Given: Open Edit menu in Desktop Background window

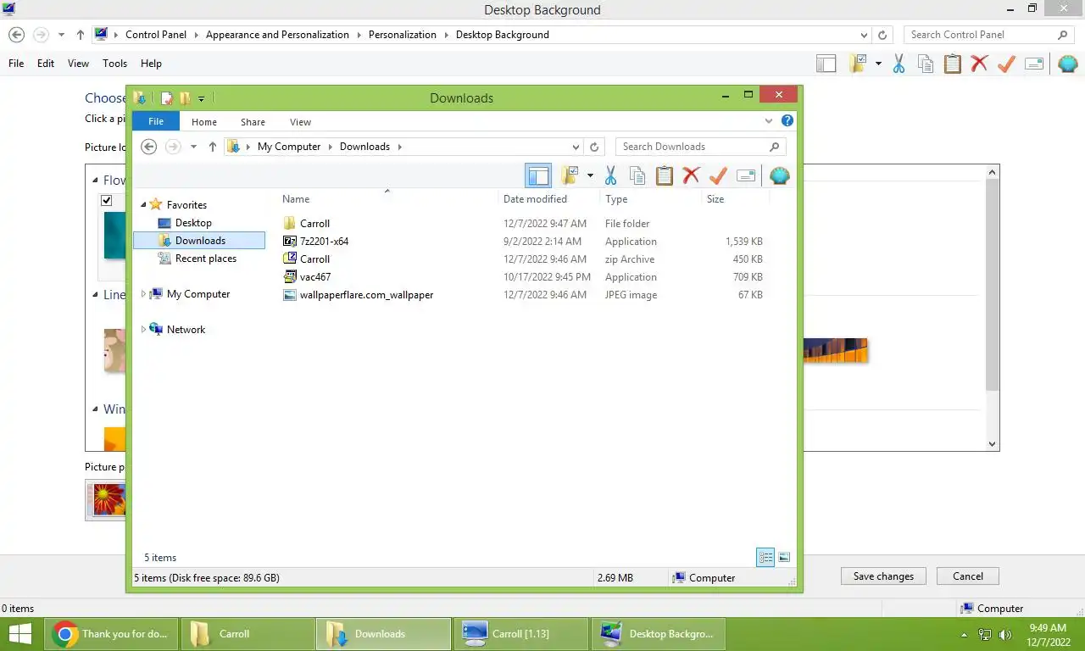Looking at the screenshot, I should [46, 64].
